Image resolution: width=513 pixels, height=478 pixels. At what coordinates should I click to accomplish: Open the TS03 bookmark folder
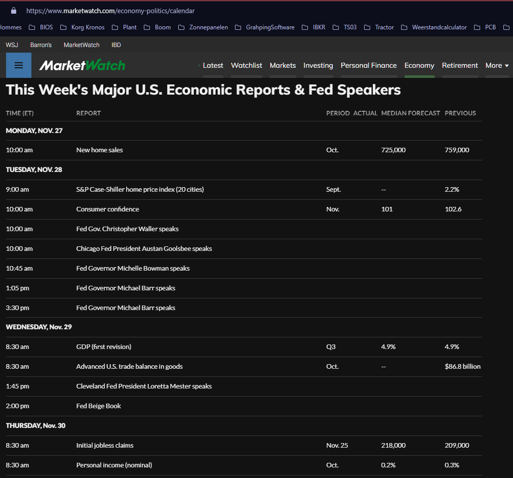(x=344, y=27)
